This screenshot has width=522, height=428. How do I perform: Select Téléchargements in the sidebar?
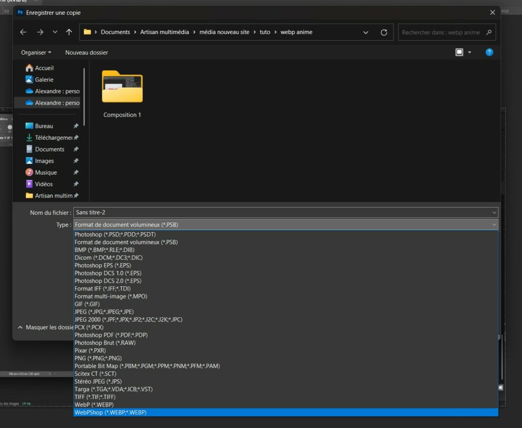[x=53, y=138]
